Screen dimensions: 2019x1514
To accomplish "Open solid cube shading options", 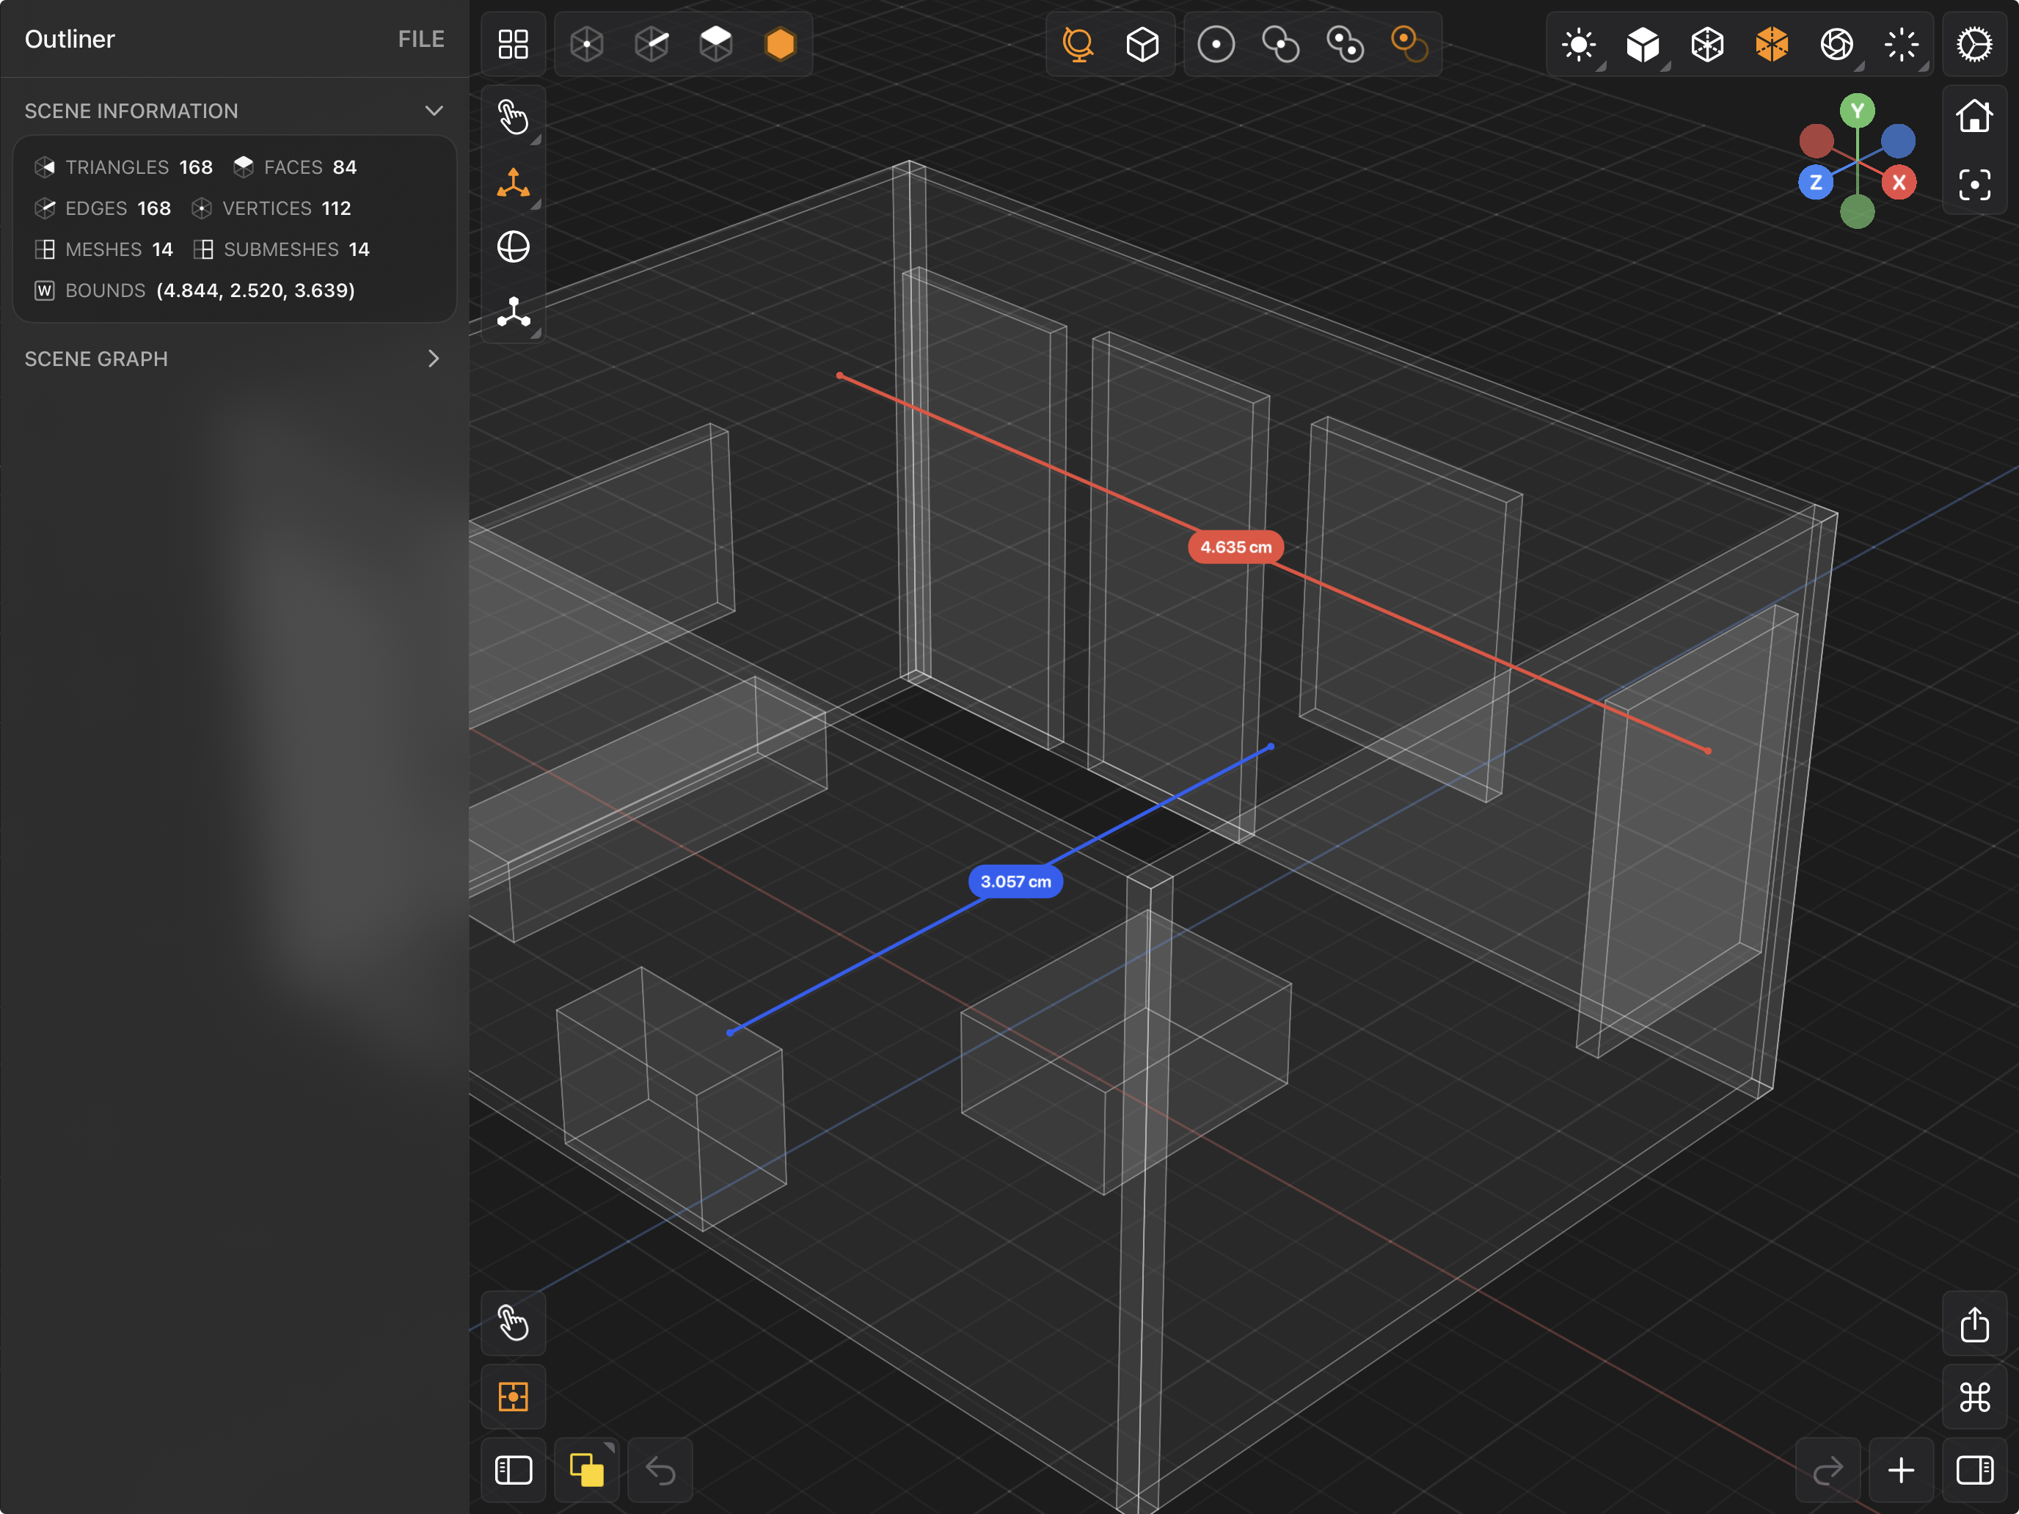I will 1643,44.
